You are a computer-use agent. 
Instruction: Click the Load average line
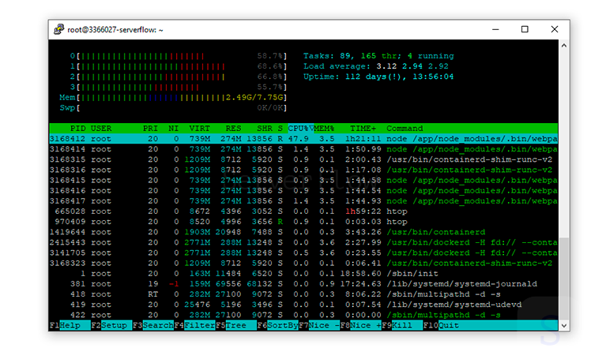[376, 66]
